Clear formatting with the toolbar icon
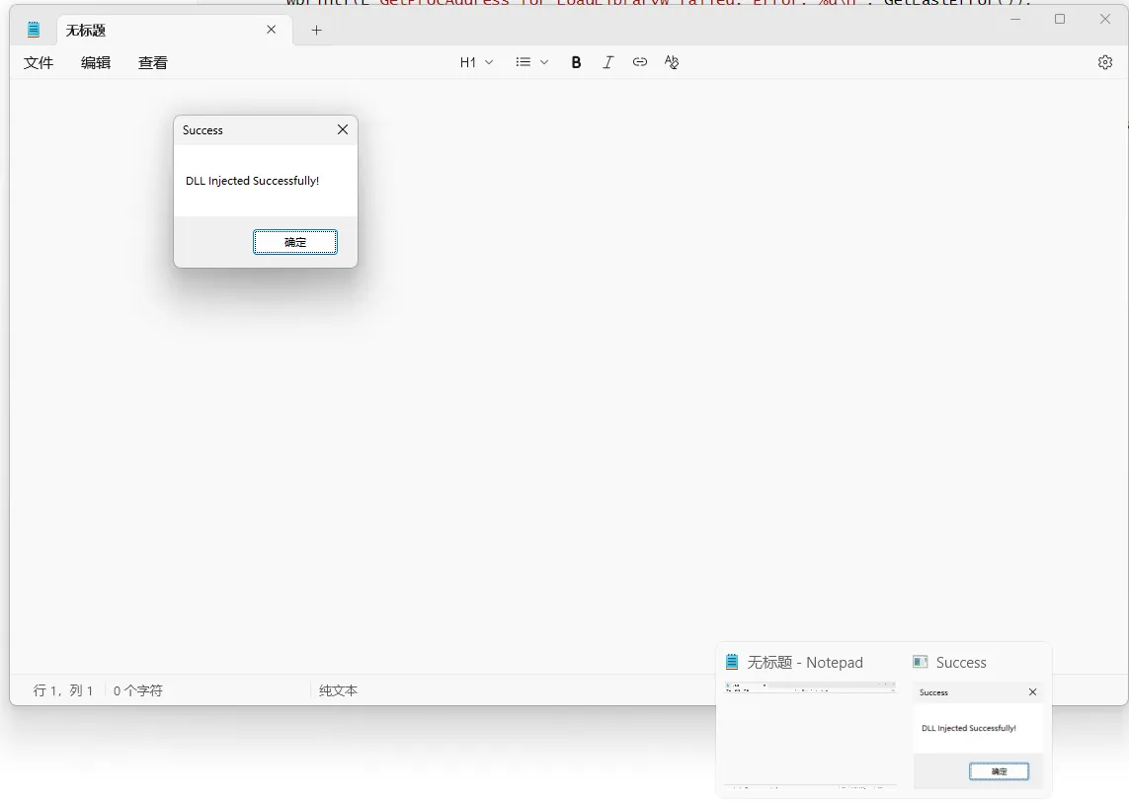This screenshot has height=806, width=1129. pyautogui.click(x=672, y=62)
